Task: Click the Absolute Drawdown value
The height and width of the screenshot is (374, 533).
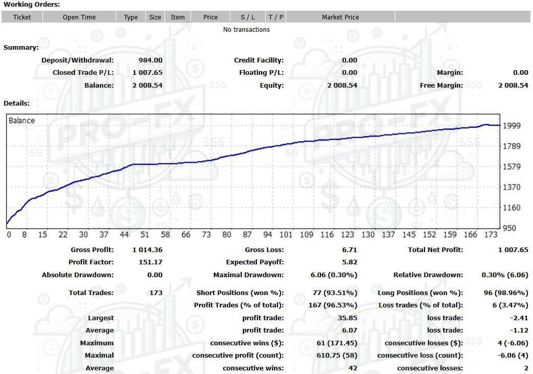Action: point(155,275)
